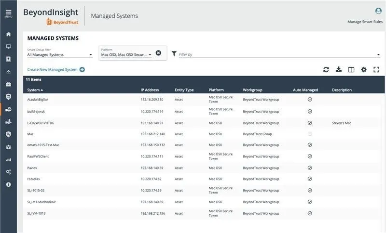The height and width of the screenshot is (233, 386).
Task: Sort by Auto Managed column header
Action: [x=305, y=90]
